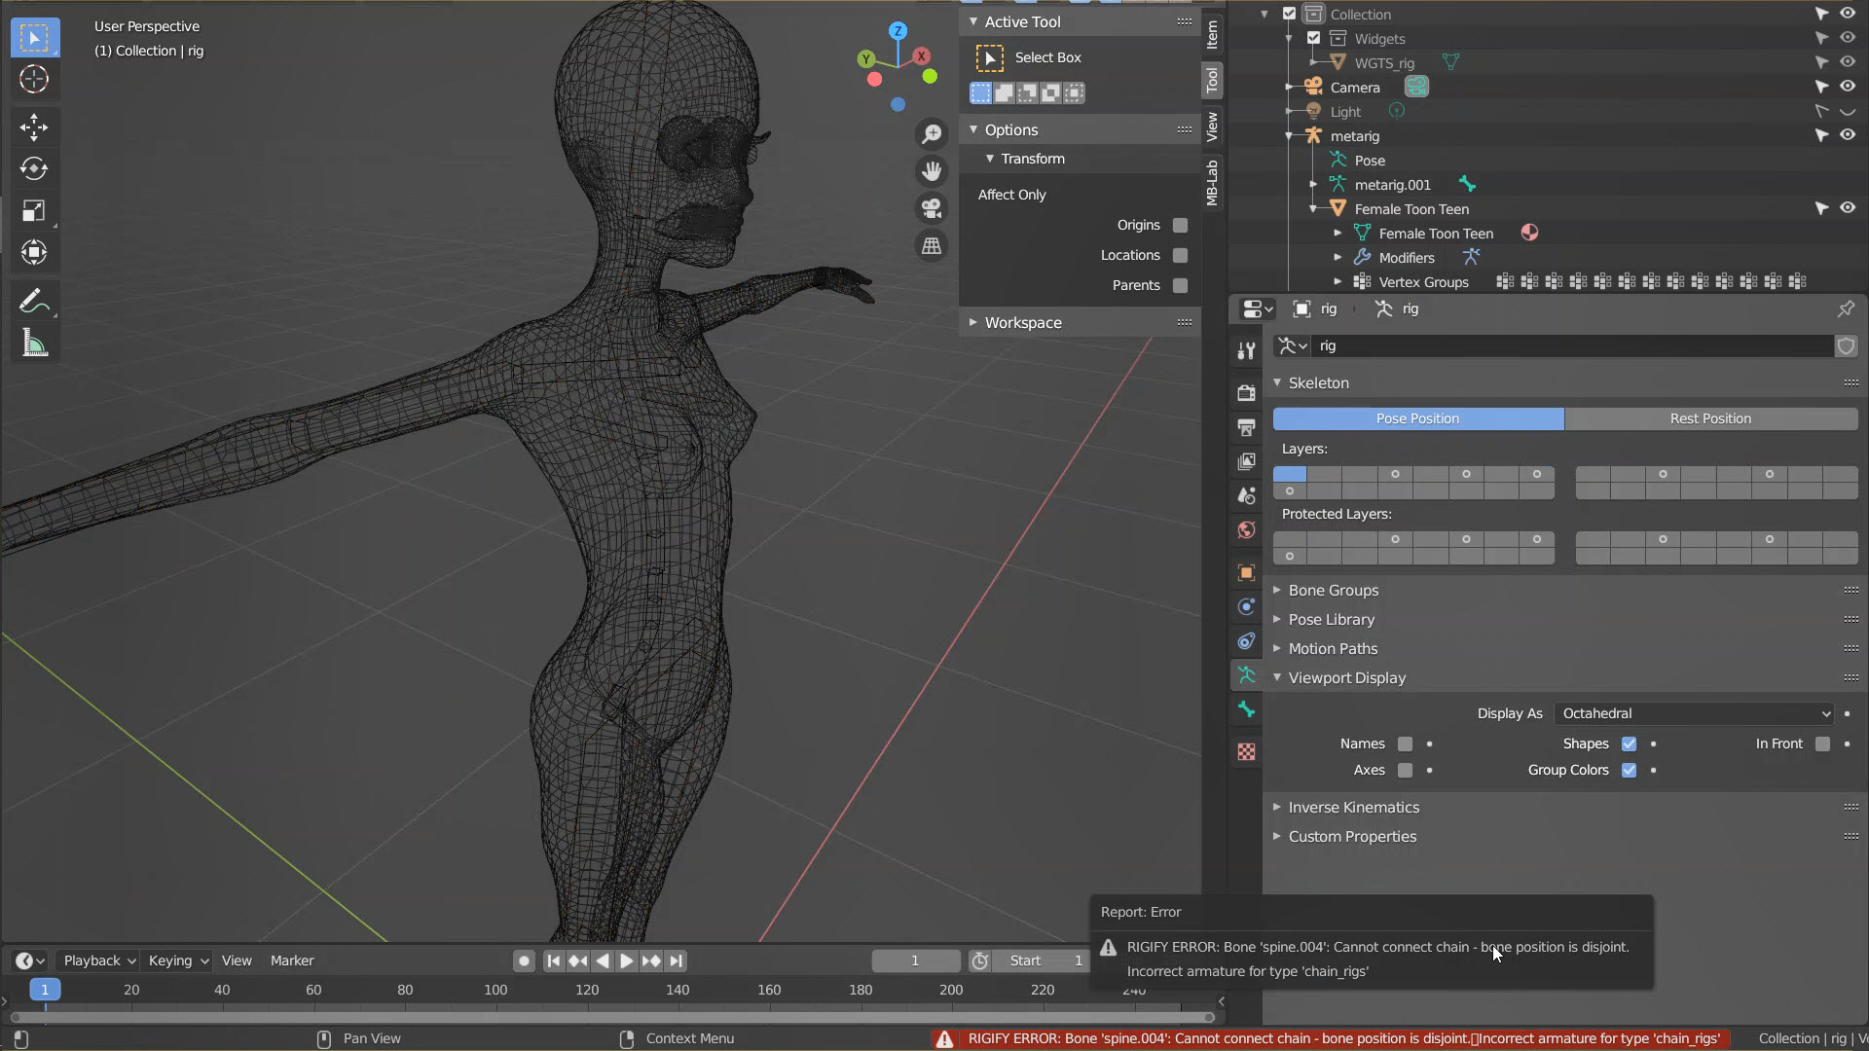Hide the Camera object via eye icon
This screenshot has height=1051, width=1869.
[1847, 87]
